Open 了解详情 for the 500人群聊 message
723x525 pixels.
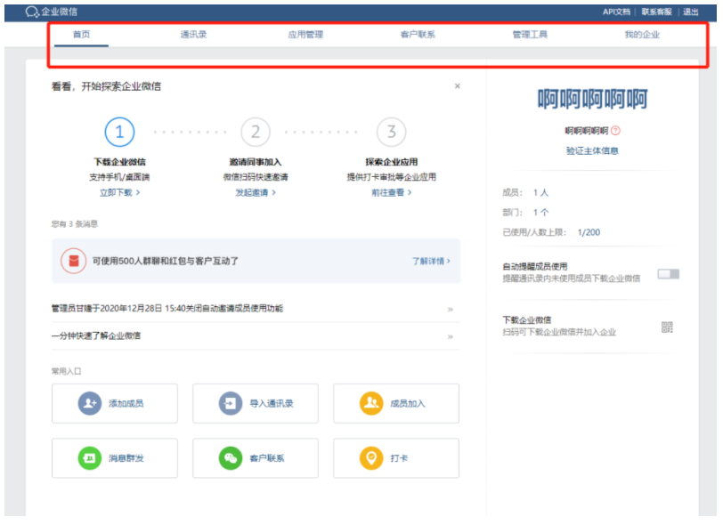pyautogui.click(x=431, y=262)
